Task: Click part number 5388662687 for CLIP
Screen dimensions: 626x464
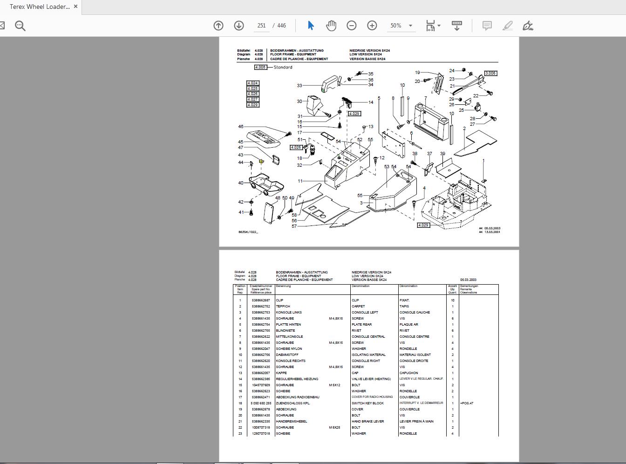Action: (x=261, y=300)
